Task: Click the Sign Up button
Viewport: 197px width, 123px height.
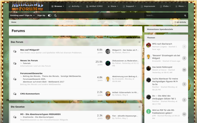Action: 41,15
